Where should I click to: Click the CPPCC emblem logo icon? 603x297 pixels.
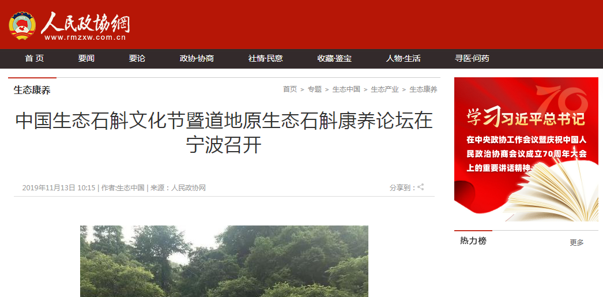tap(22, 26)
